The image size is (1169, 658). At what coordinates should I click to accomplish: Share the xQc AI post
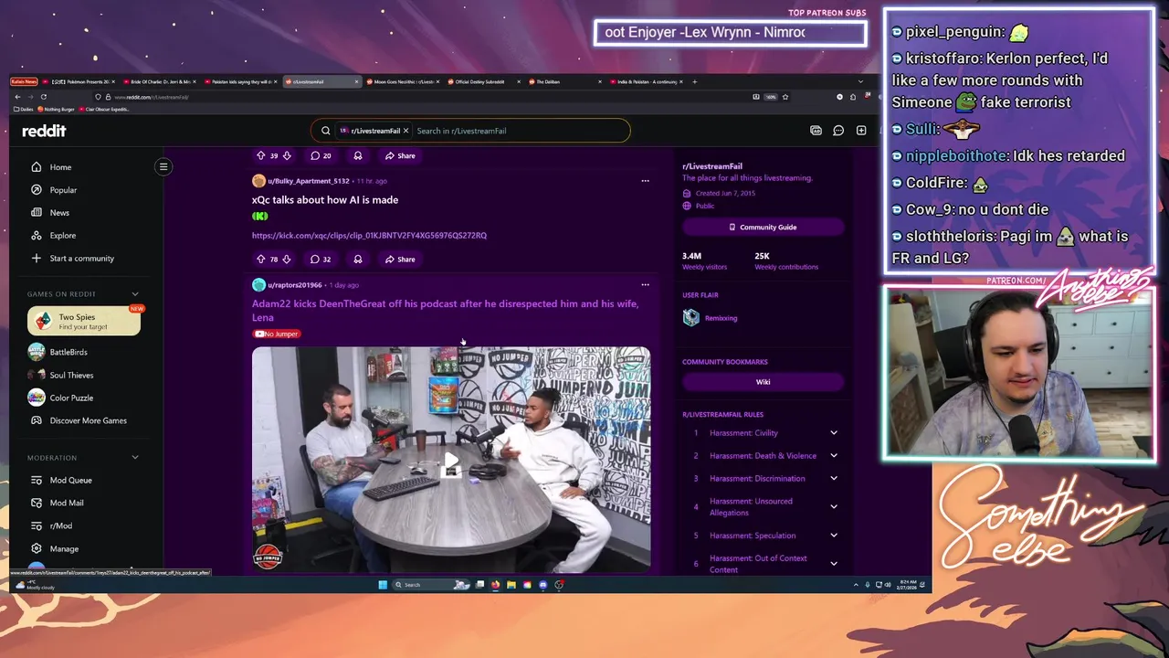point(400,259)
